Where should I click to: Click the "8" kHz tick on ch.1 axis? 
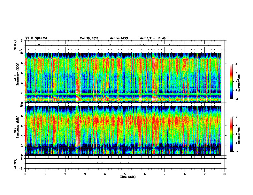[22, 63]
